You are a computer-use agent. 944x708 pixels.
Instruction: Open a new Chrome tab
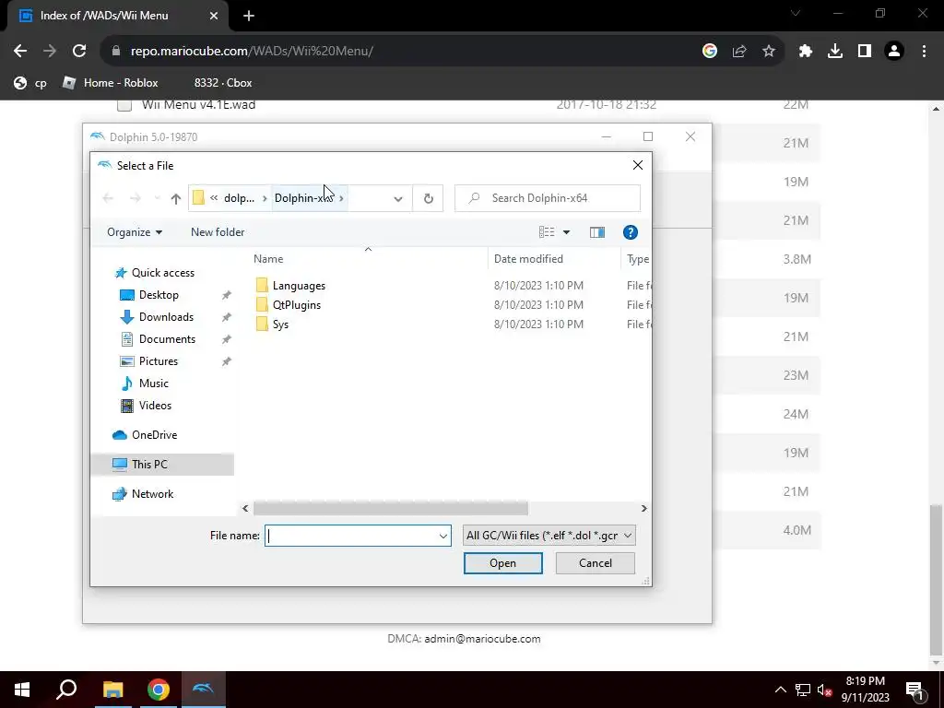pos(249,17)
